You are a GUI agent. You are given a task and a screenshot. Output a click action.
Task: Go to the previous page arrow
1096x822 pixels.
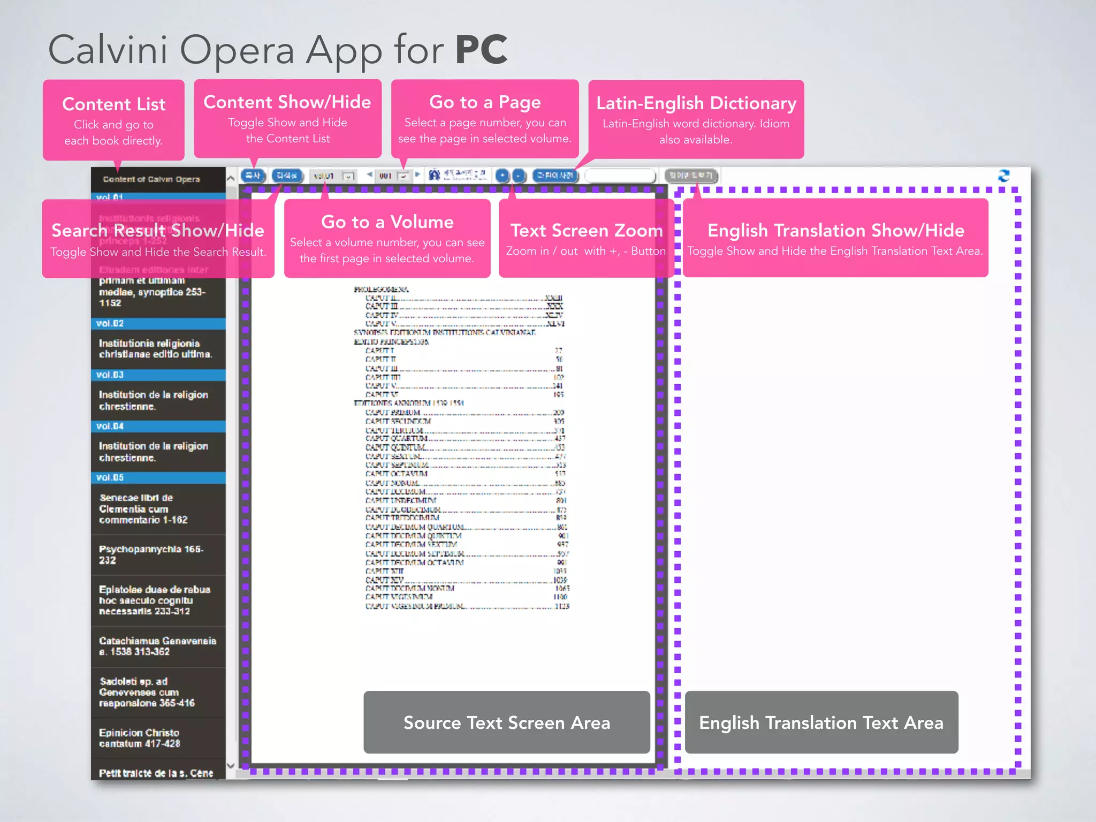point(369,174)
